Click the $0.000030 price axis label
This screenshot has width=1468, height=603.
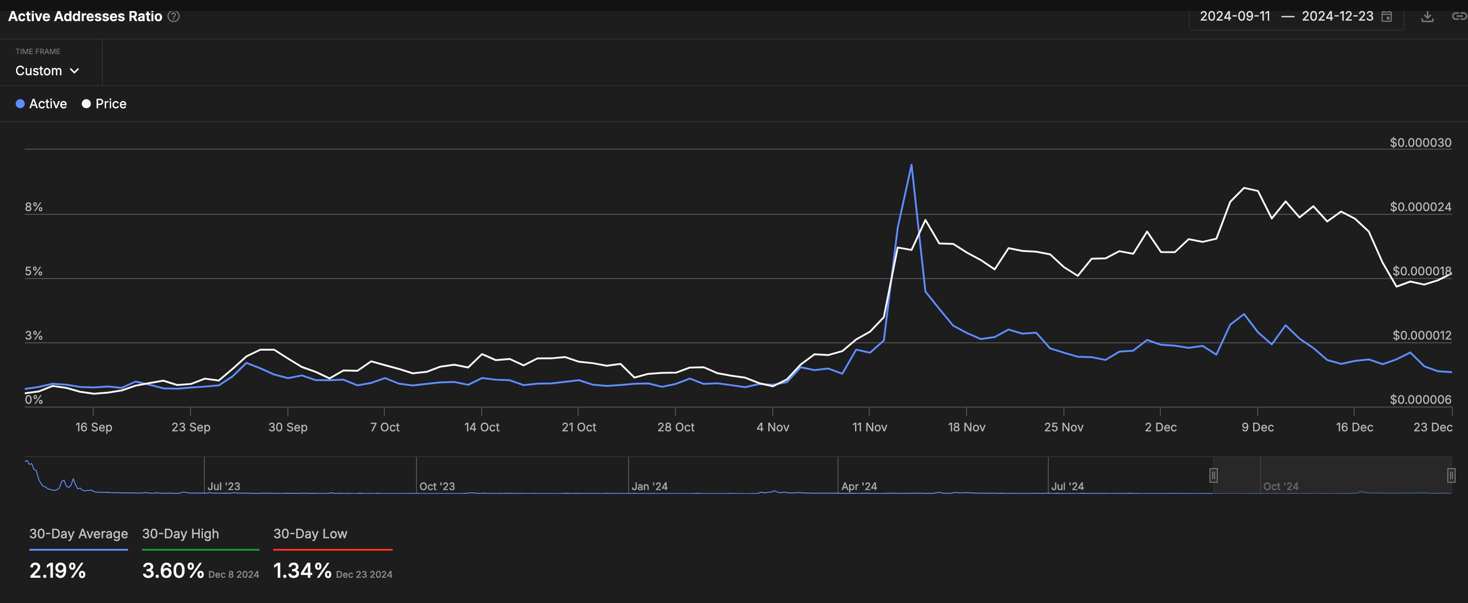(x=1421, y=142)
